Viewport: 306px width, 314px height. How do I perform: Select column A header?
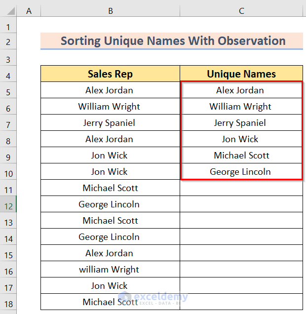(x=29, y=10)
